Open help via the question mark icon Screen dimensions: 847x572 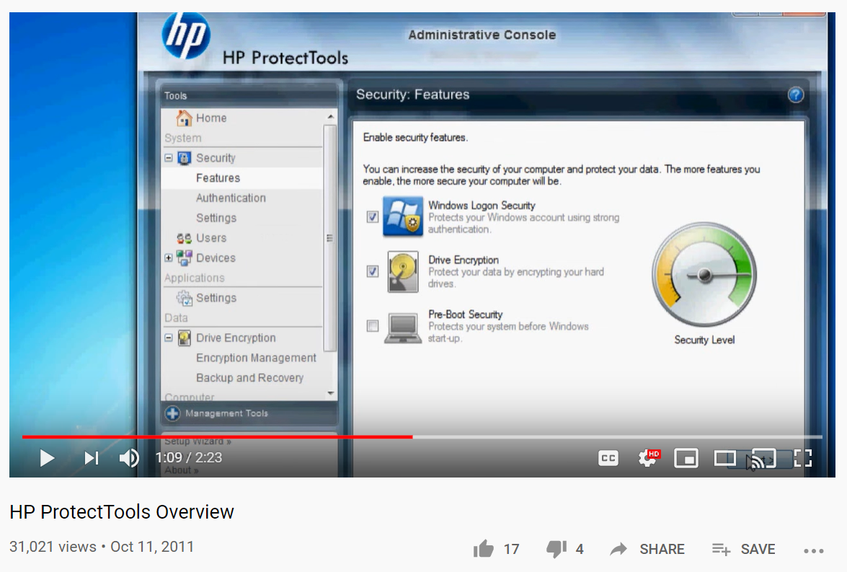click(795, 94)
